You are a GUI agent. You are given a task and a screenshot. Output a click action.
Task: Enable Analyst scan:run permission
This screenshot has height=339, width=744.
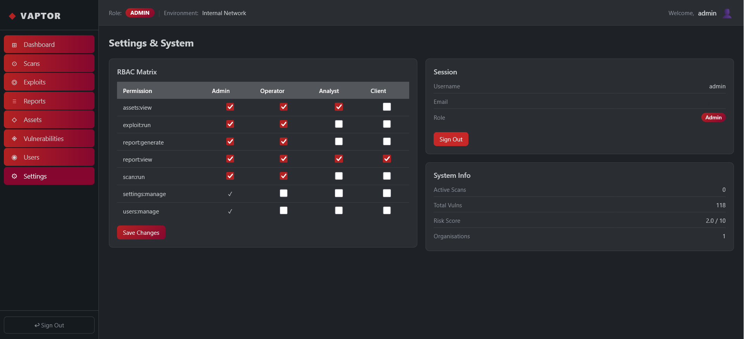(x=339, y=176)
